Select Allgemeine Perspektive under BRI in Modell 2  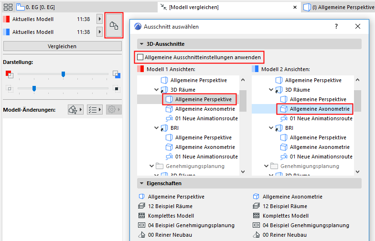[x=318, y=137]
